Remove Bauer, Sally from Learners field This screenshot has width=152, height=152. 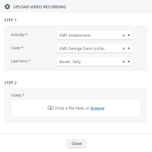[x=124, y=62]
